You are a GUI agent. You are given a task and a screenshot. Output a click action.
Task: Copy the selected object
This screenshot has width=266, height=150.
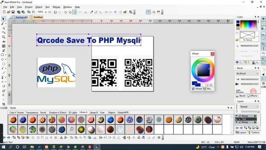(29, 12)
